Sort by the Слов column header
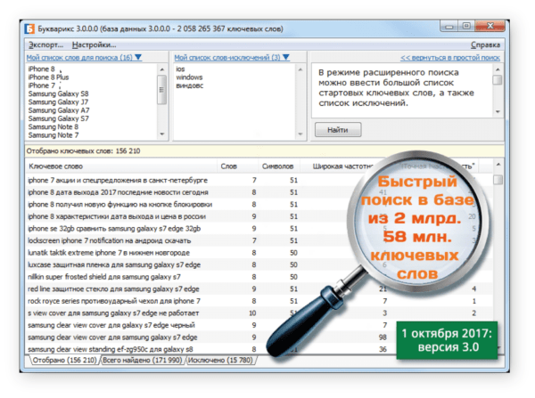The width and height of the screenshot is (535, 398). (x=237, y=167)
